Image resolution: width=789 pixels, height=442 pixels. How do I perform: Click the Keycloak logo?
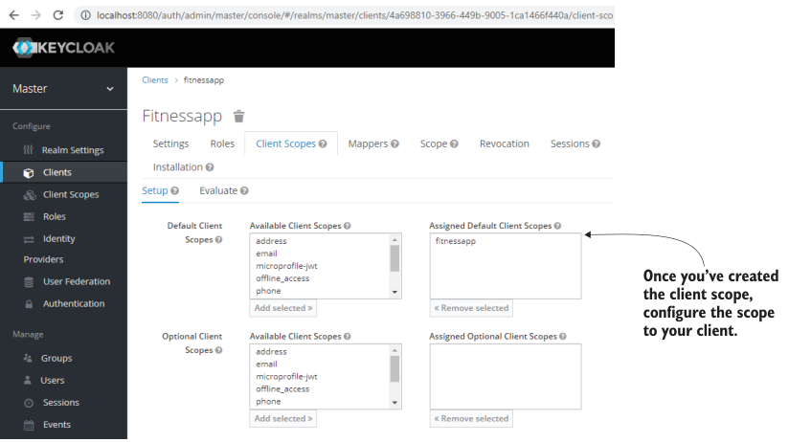coord(63,48)
